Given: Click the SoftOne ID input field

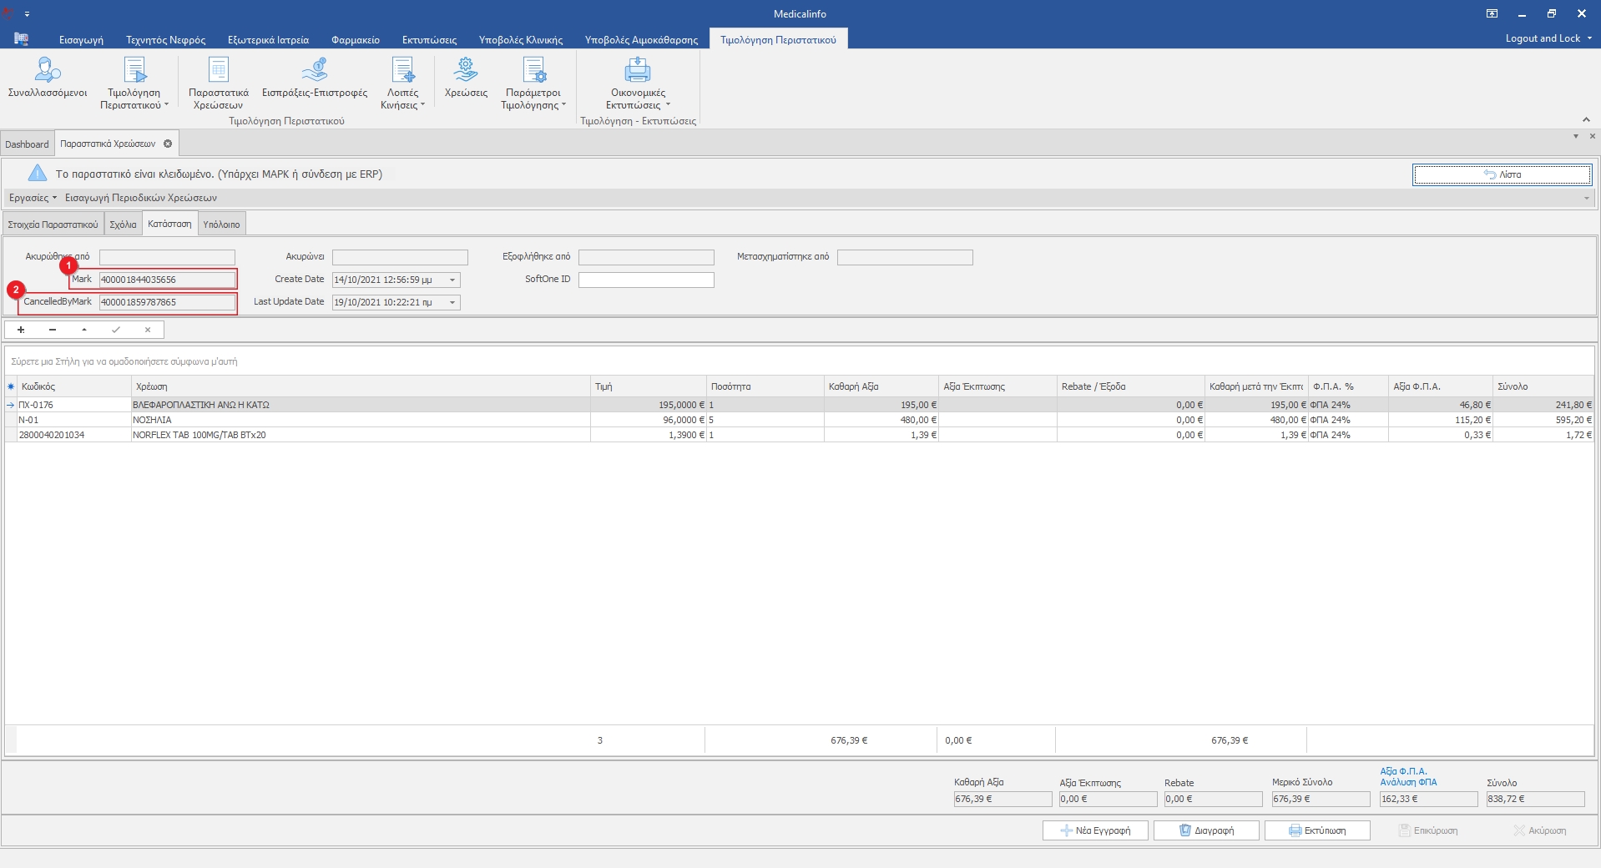Looking at the screenshot, I should click(646, 280).
